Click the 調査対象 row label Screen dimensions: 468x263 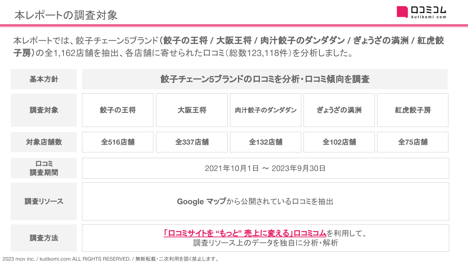pos(44,110)
